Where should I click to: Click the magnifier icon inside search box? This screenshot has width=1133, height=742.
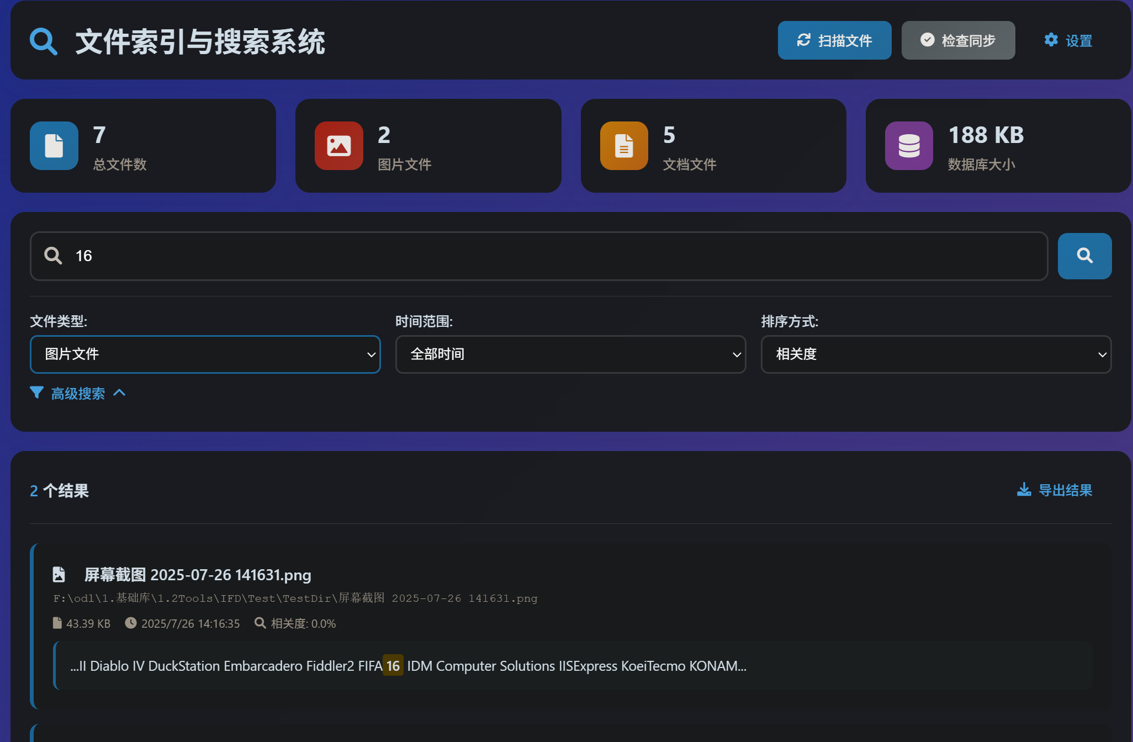[x=54, y=256]
